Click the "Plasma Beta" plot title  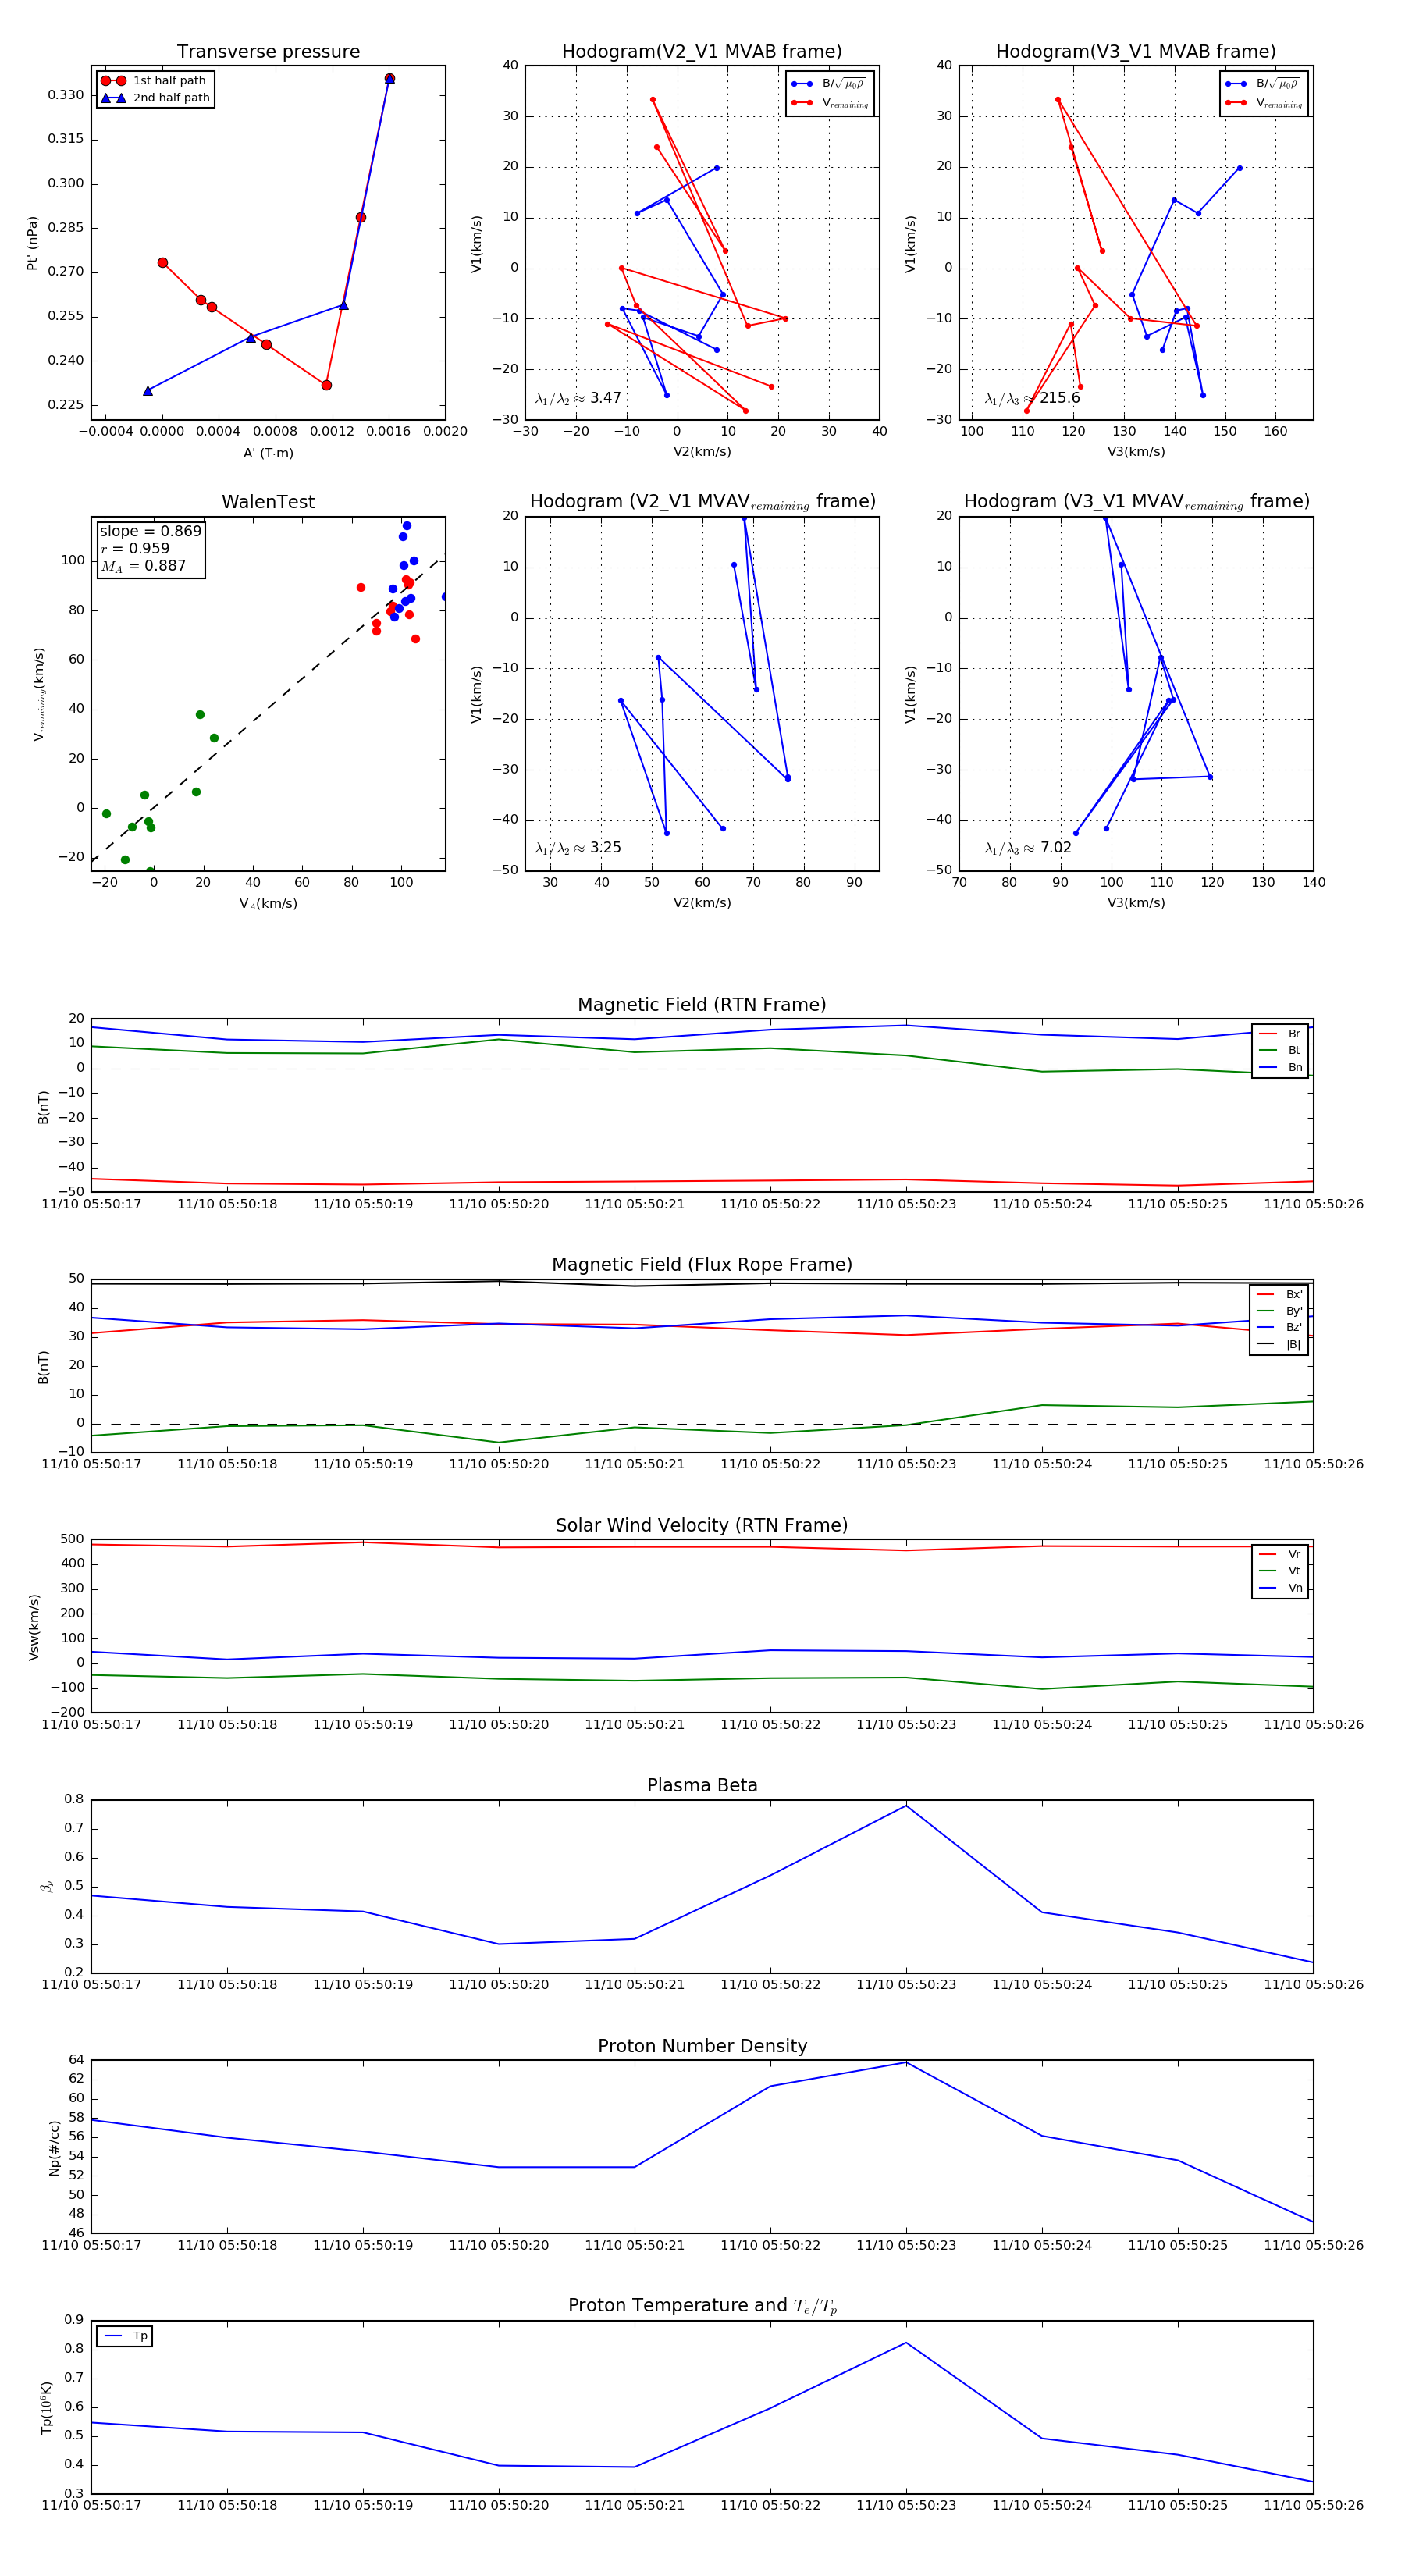click(x=702, y=1785)
